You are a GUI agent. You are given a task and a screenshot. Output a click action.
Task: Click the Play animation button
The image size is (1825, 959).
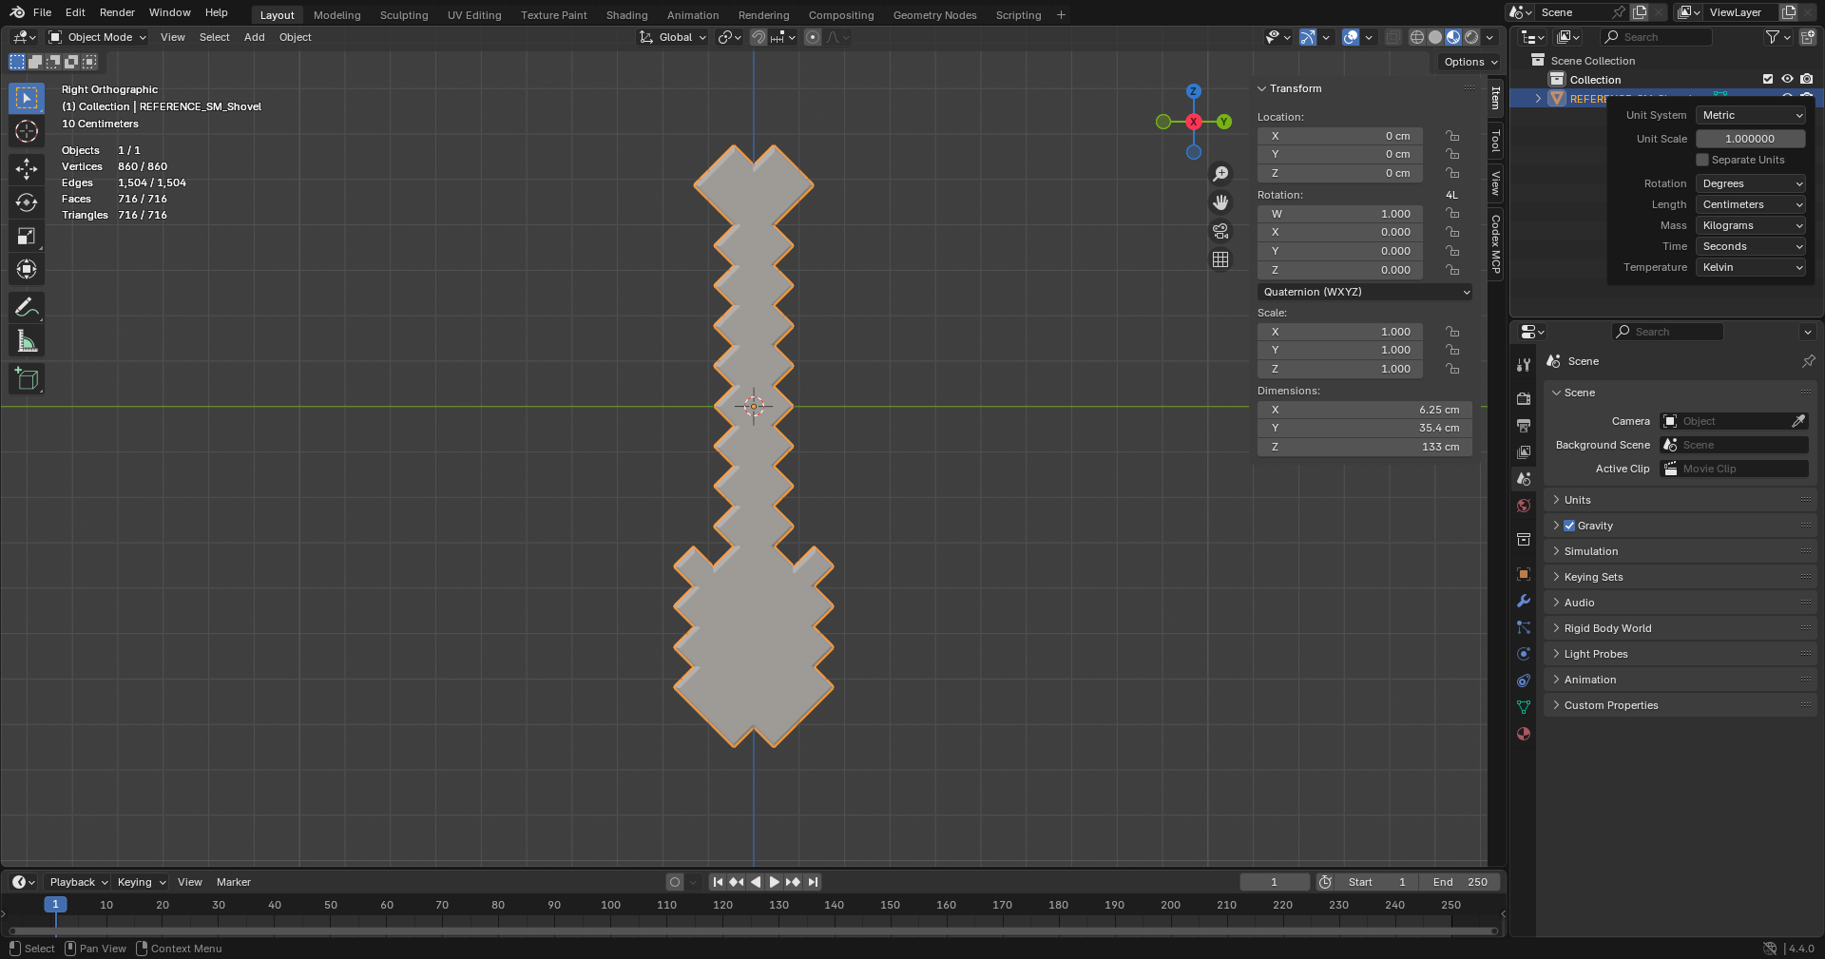tap(774, 882)
